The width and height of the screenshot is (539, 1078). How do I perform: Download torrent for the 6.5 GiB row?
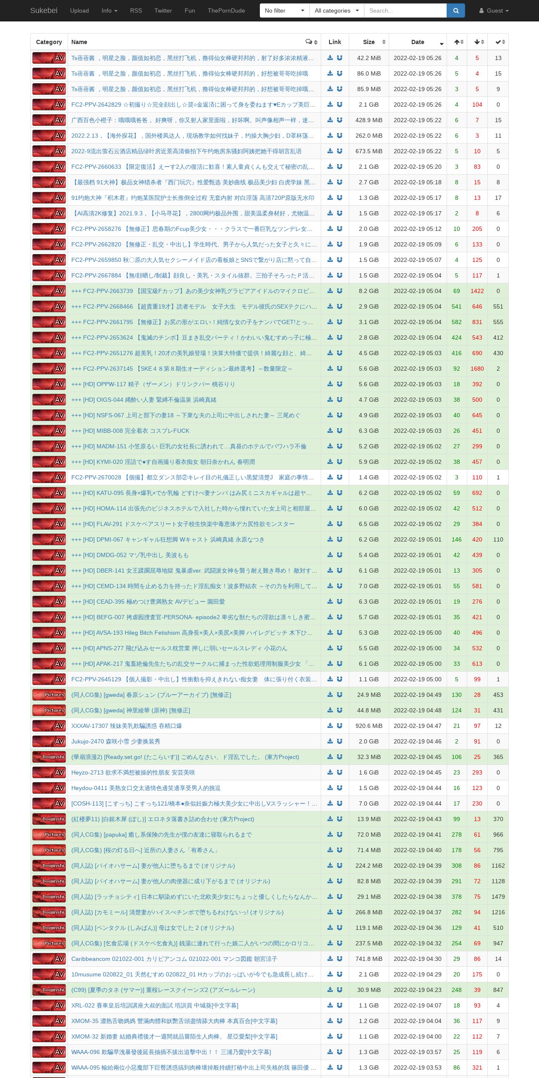330,524
